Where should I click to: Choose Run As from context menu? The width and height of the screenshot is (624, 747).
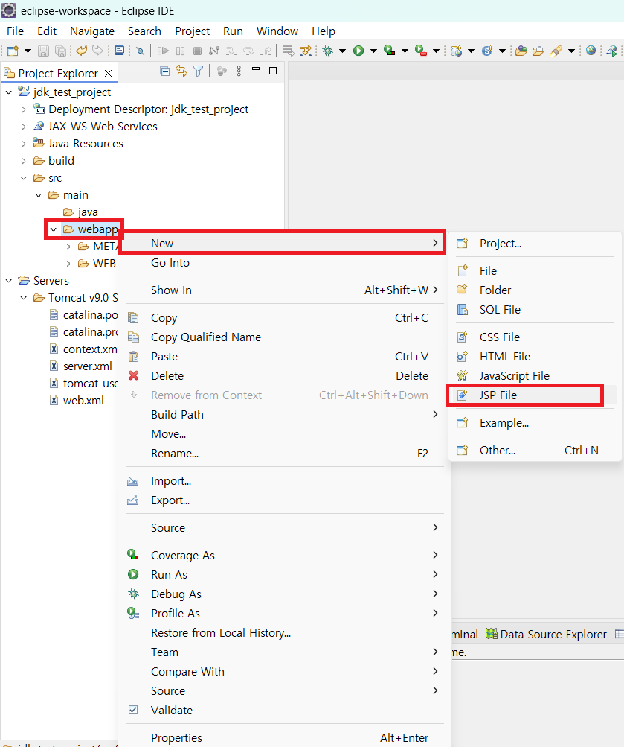coord(284,574)
